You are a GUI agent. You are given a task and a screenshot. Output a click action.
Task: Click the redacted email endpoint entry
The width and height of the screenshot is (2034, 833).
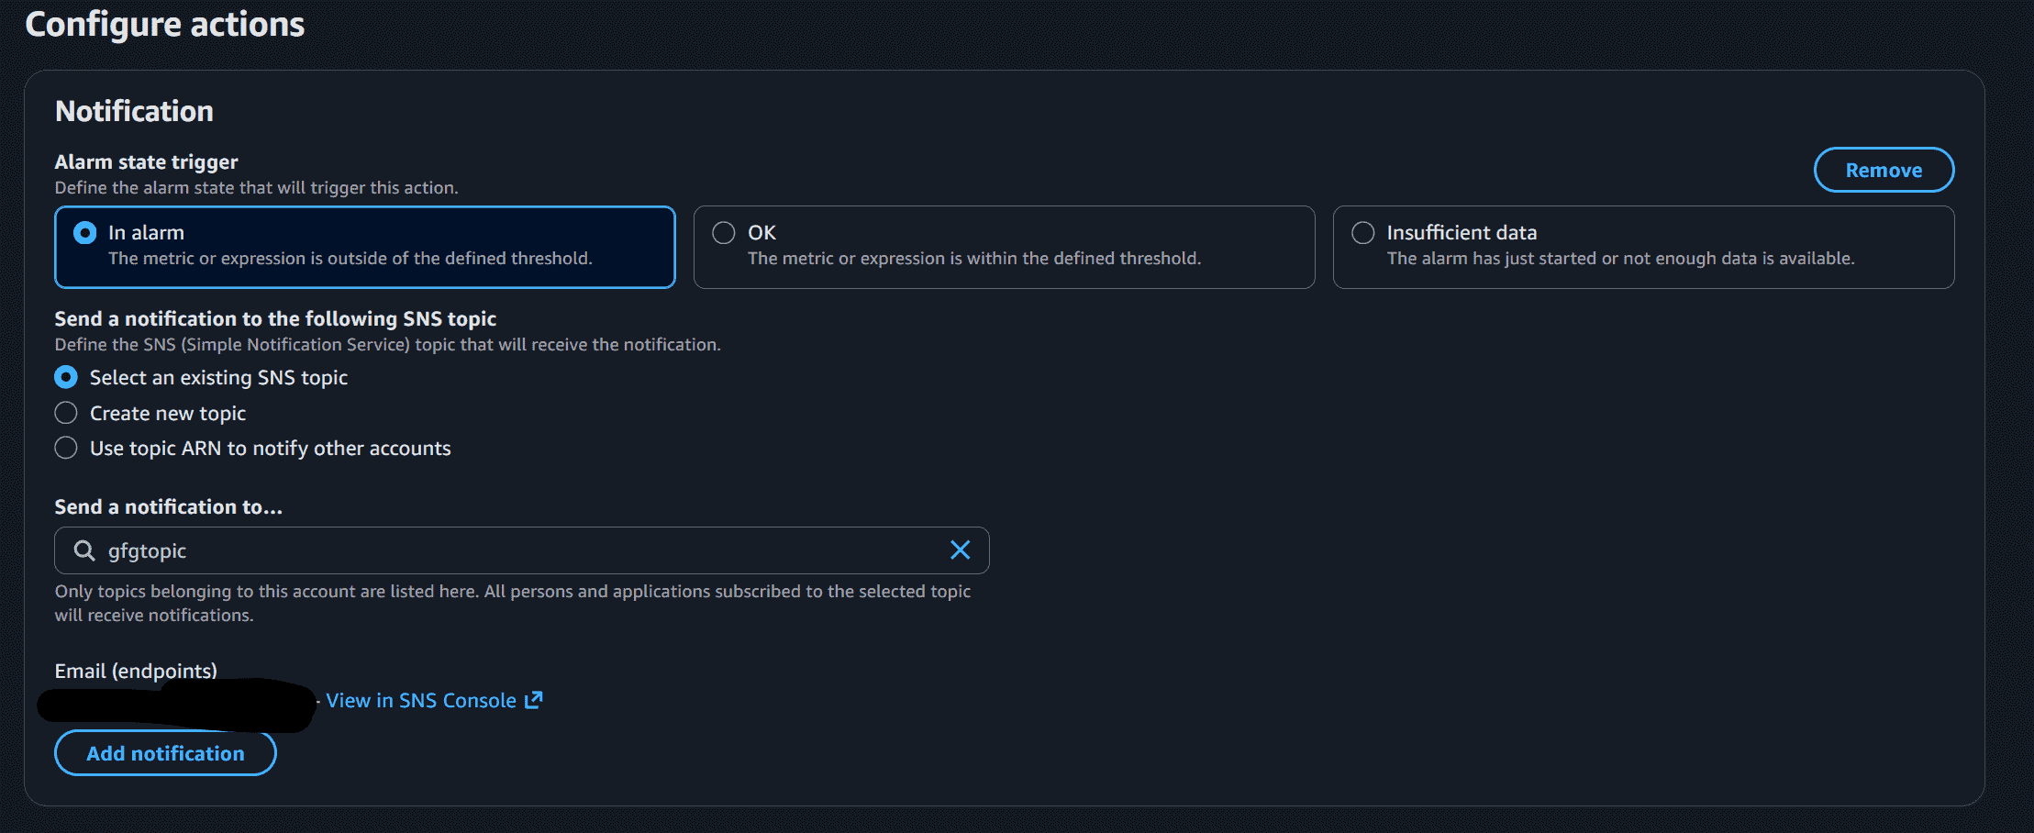(176, 705)
